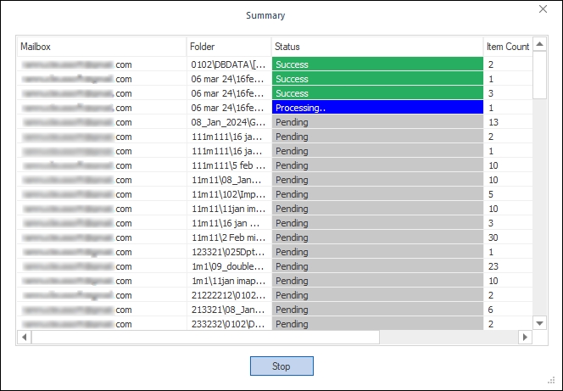Select the 111m111\5 feb folder row
Screen dimensions: 563x391
228,165
